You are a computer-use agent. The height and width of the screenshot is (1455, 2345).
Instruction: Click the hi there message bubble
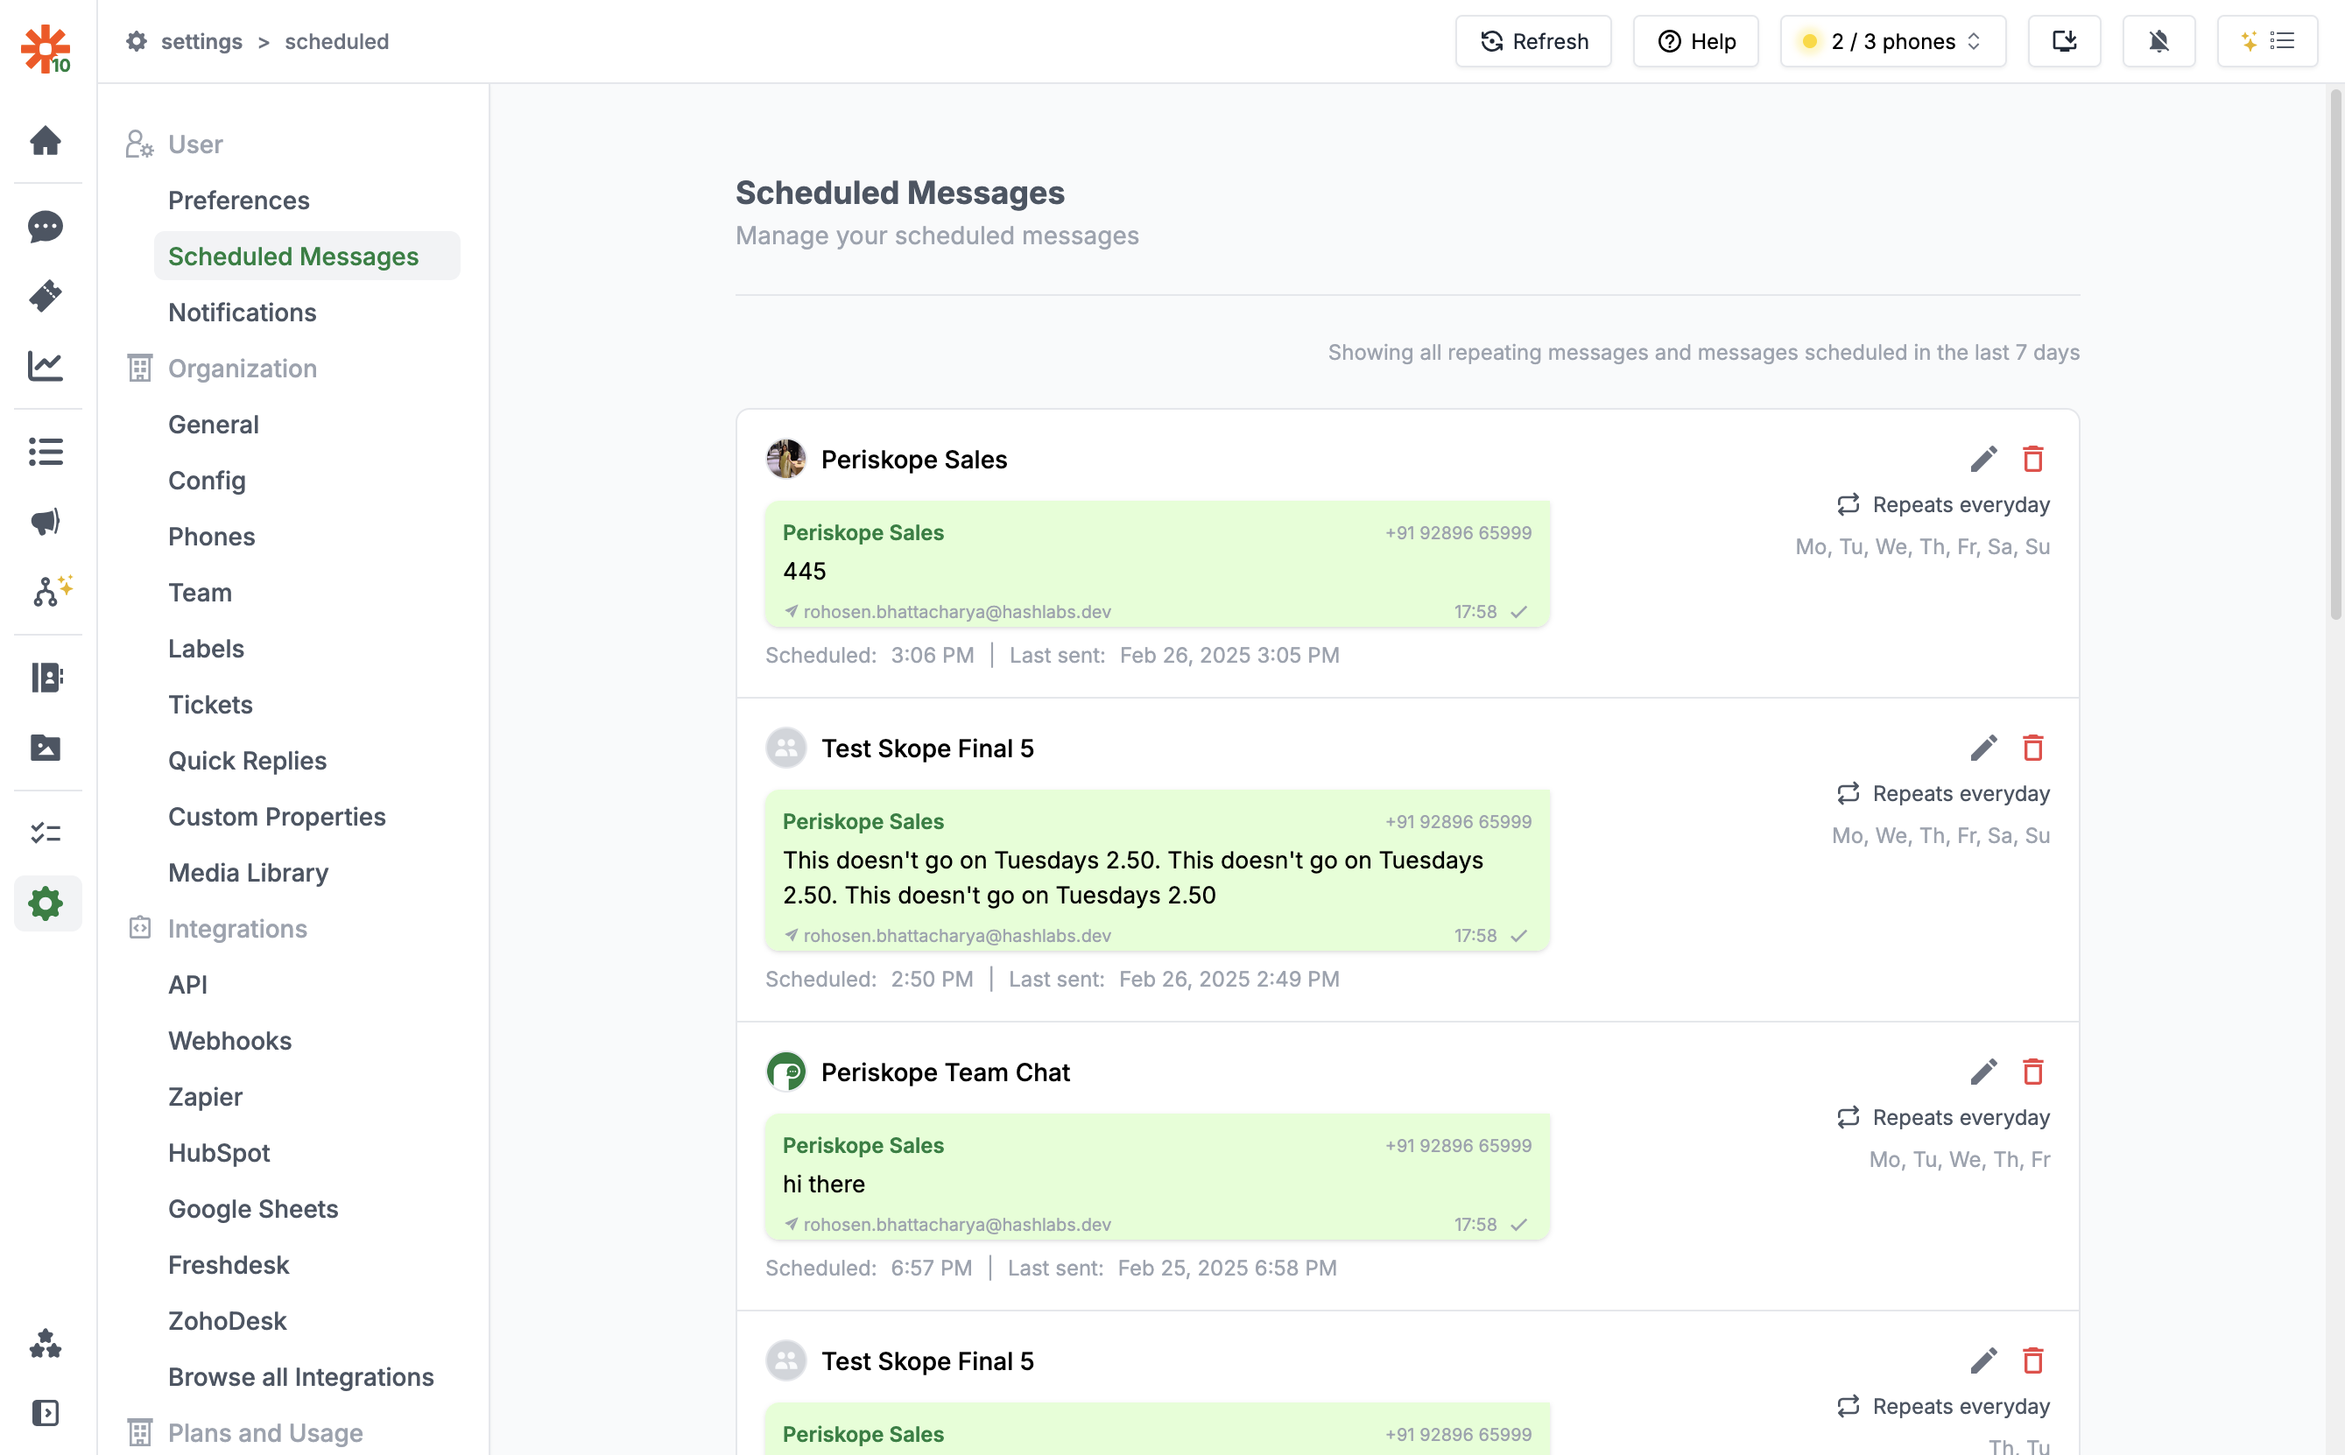pos(1158,1177)
